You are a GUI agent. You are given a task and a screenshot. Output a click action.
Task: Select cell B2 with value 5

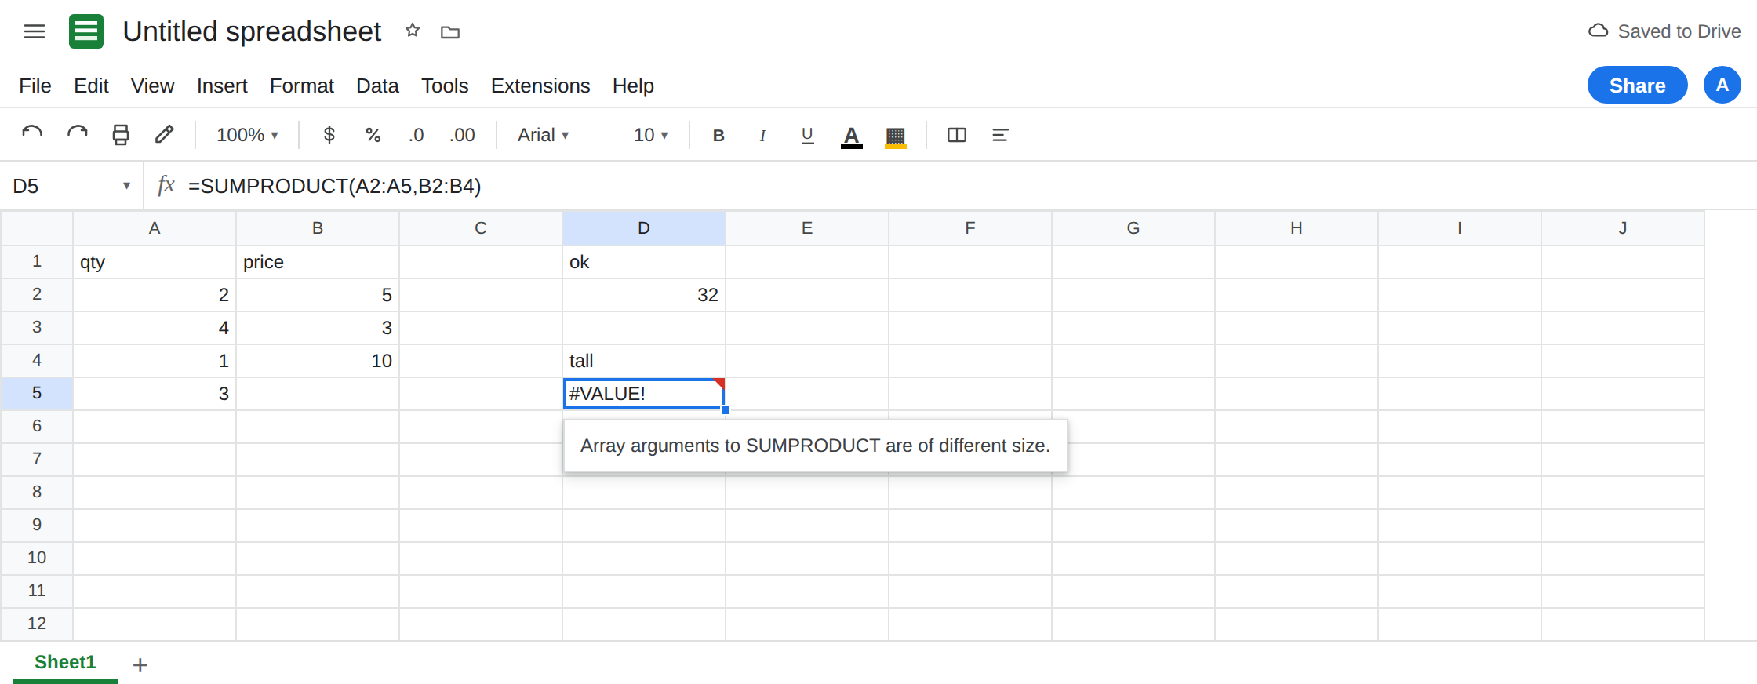pyautogui.click(x=318, y=295)
